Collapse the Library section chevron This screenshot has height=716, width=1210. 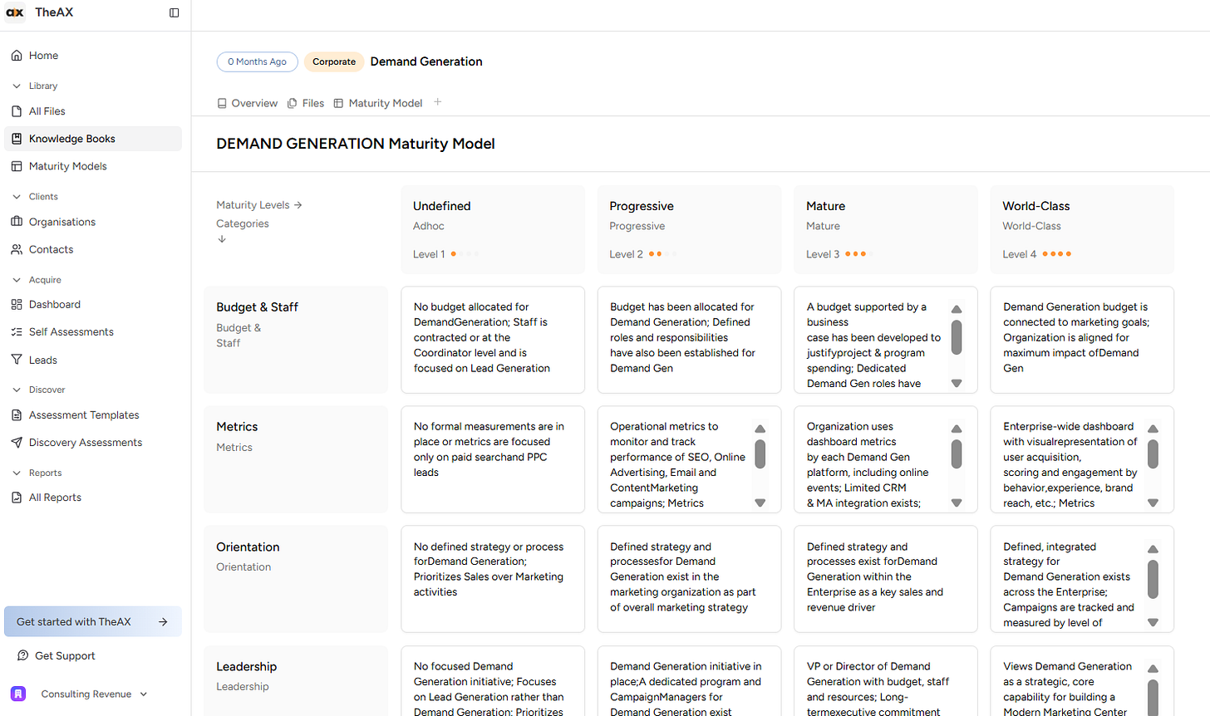(x=17, y=86)
